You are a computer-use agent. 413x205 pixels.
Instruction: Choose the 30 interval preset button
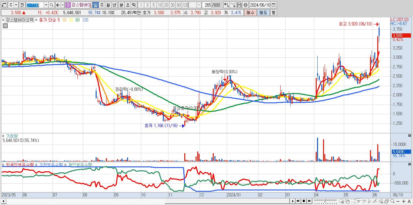(172, 5)
